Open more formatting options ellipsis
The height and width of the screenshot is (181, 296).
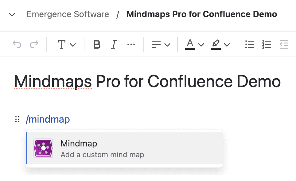pyautogui.click(x=131, y=44)
